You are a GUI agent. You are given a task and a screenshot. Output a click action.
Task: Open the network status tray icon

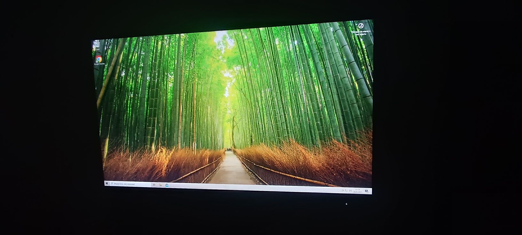(x=346, y=191)
